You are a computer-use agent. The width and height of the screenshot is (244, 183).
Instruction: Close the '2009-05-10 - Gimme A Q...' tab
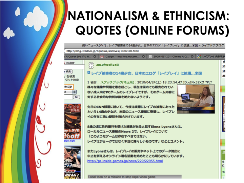(x=192, y=57)
